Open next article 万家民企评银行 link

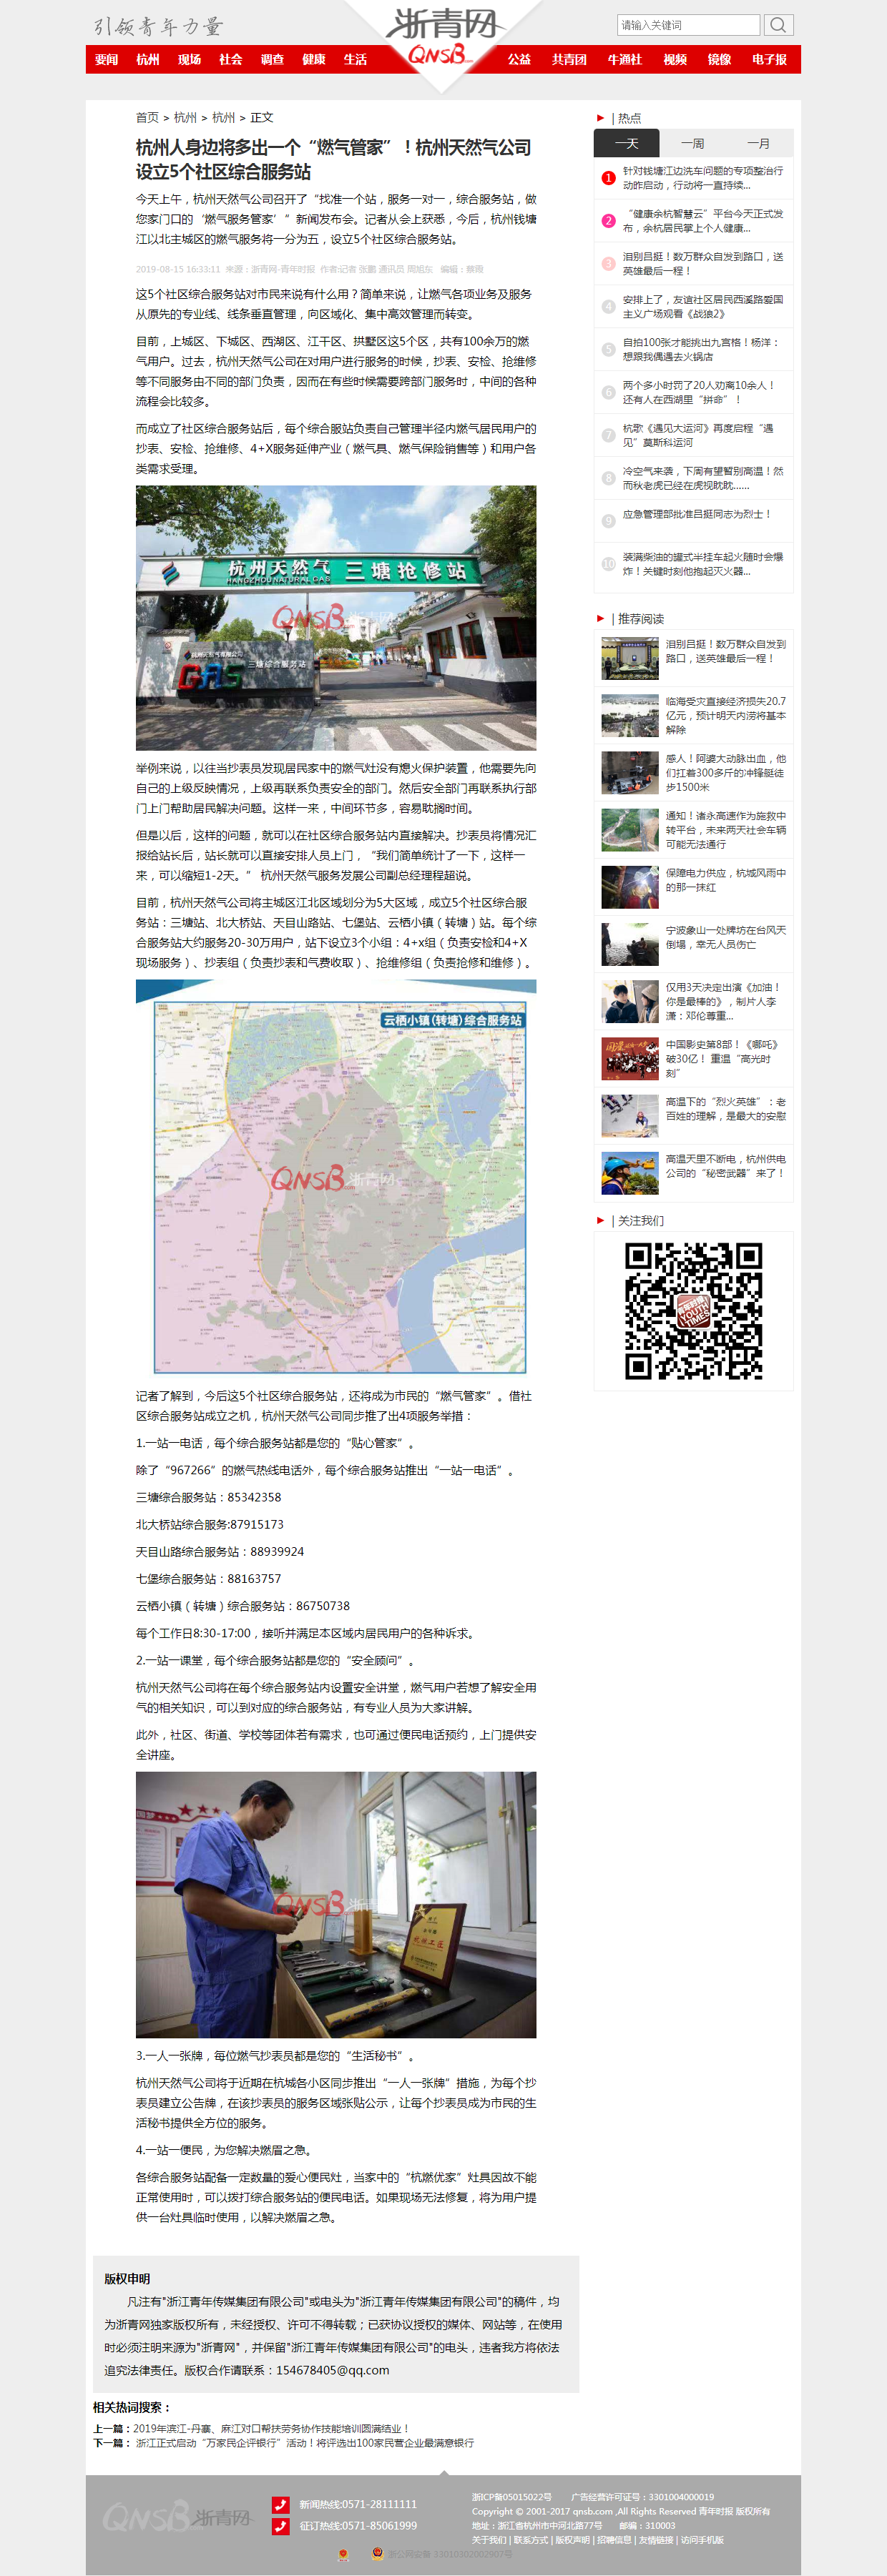[x=305, y=2443]
